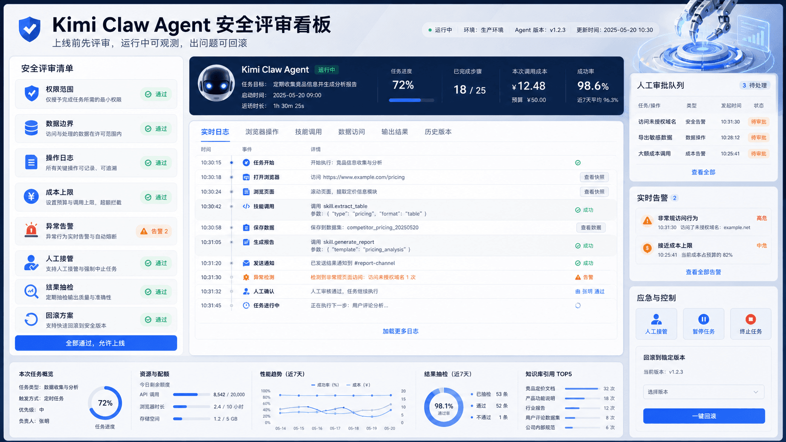Viewport: 786px width, 442px height.
Task: Switch to the 技能调用 tab
Action: (x=308, y=132)
